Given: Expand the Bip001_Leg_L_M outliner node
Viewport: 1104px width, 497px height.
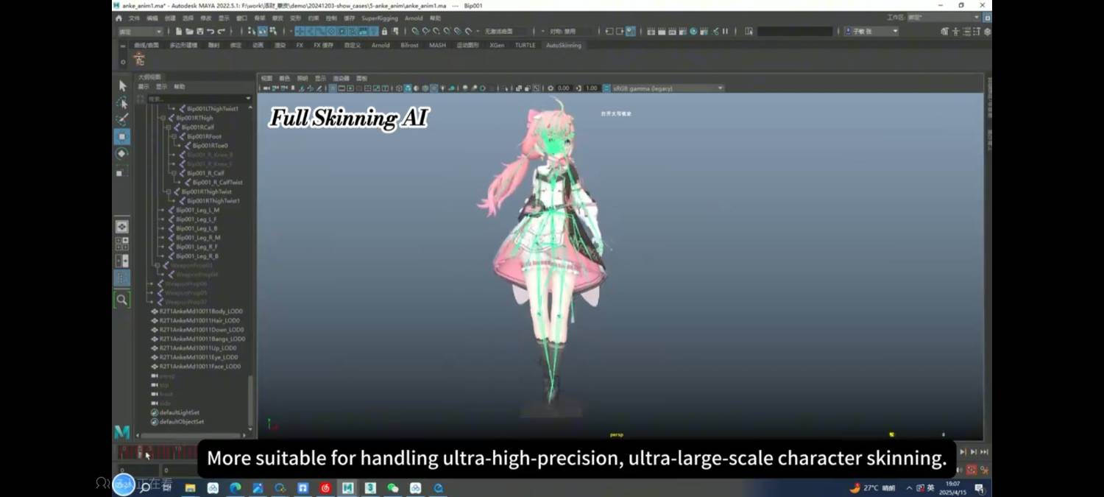Looking at the screenshot, I should point(163,210).
